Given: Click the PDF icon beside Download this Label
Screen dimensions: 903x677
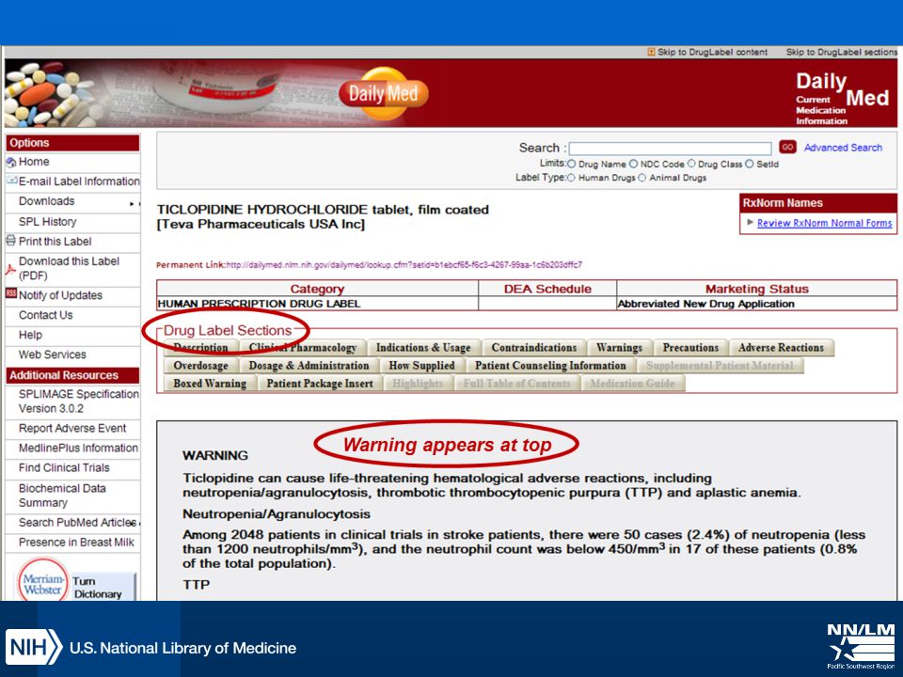Looking at the screenshot, I should point(11,269).
